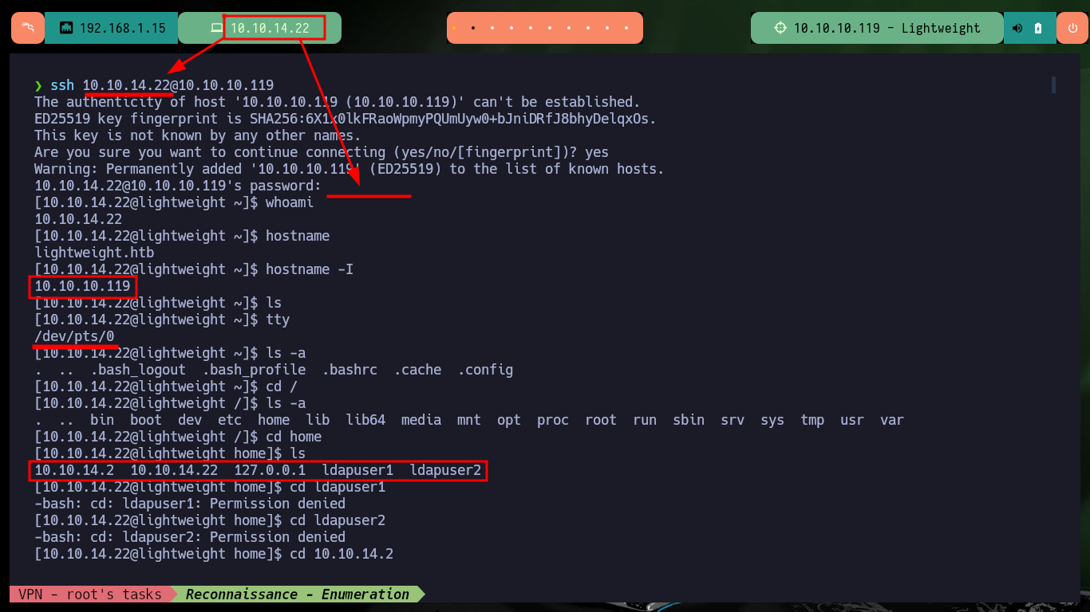Image resolution: width=1090 pixels, height=612 pixels.
Task: Click 'lib64' in the root directory listing
Action: 365,420
